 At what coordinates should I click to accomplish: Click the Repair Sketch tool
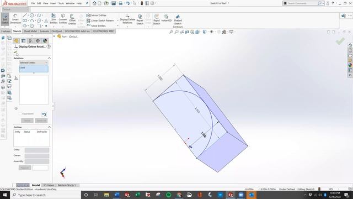(x=140, y=19)
